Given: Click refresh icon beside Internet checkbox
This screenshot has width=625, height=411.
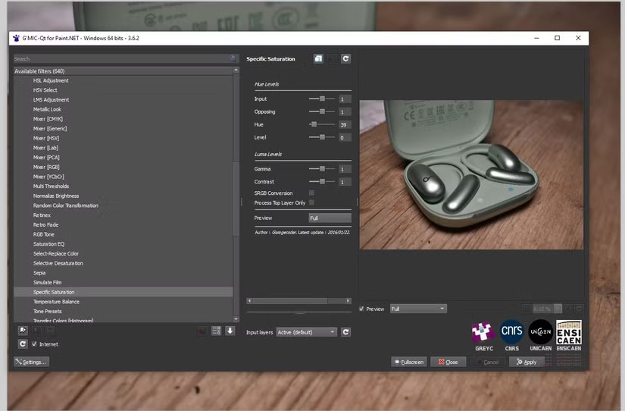Looking at the screenshot, I should [22, 344].
